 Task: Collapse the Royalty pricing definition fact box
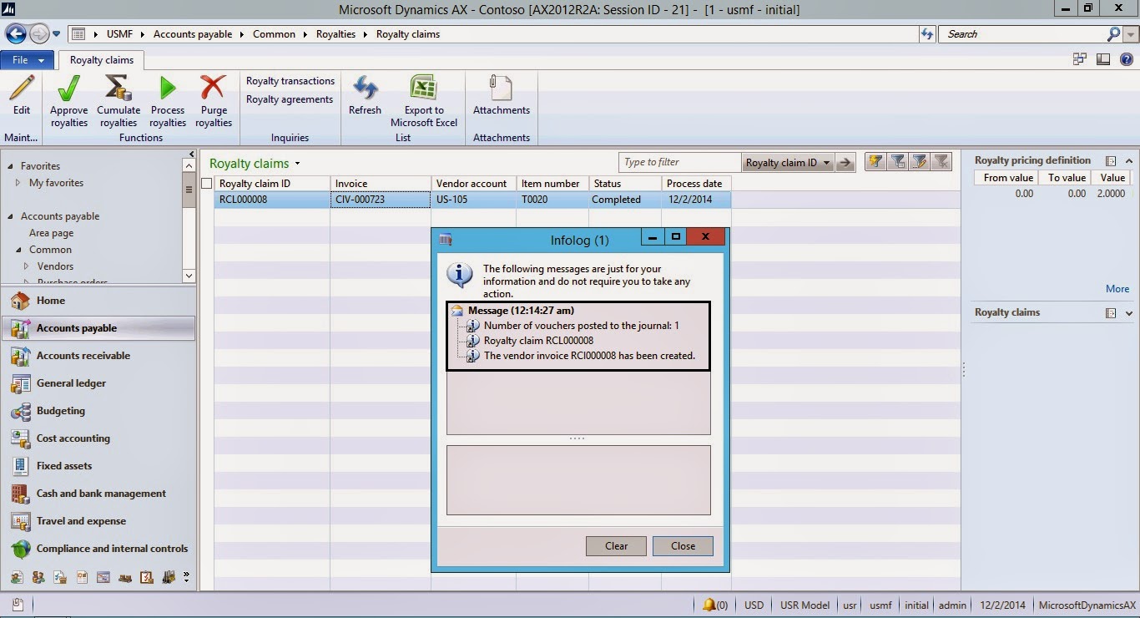[1130, 160]
